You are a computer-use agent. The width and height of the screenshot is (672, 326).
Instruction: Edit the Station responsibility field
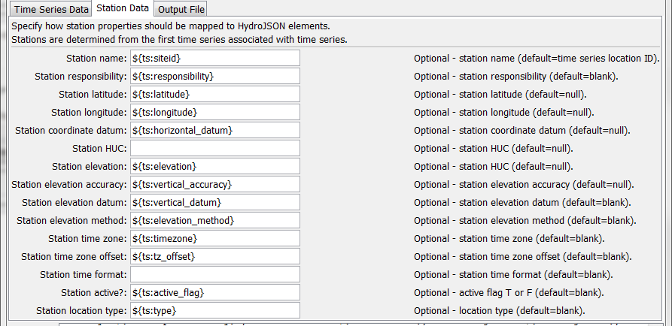point(215,76)
